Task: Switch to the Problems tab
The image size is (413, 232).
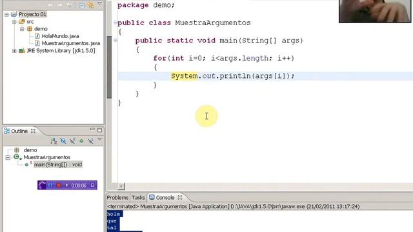Action: [117, 198]
